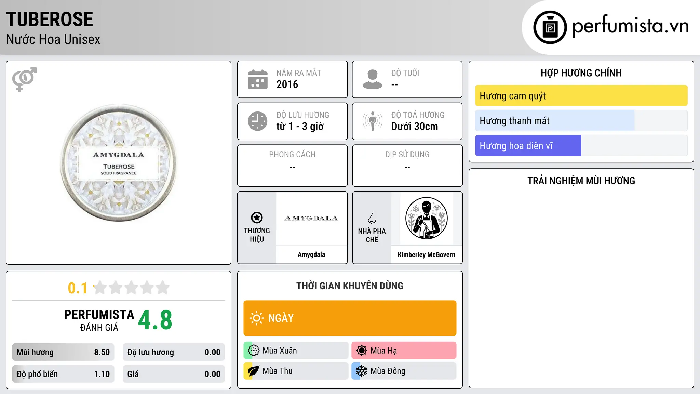Select the Mùa Thu season bar
This screenshot has width=700, height=394.
click(x=296, y=371)
